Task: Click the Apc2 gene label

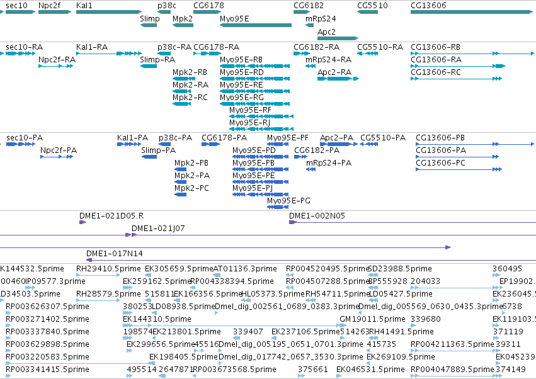Action: [x=326, y=31]
